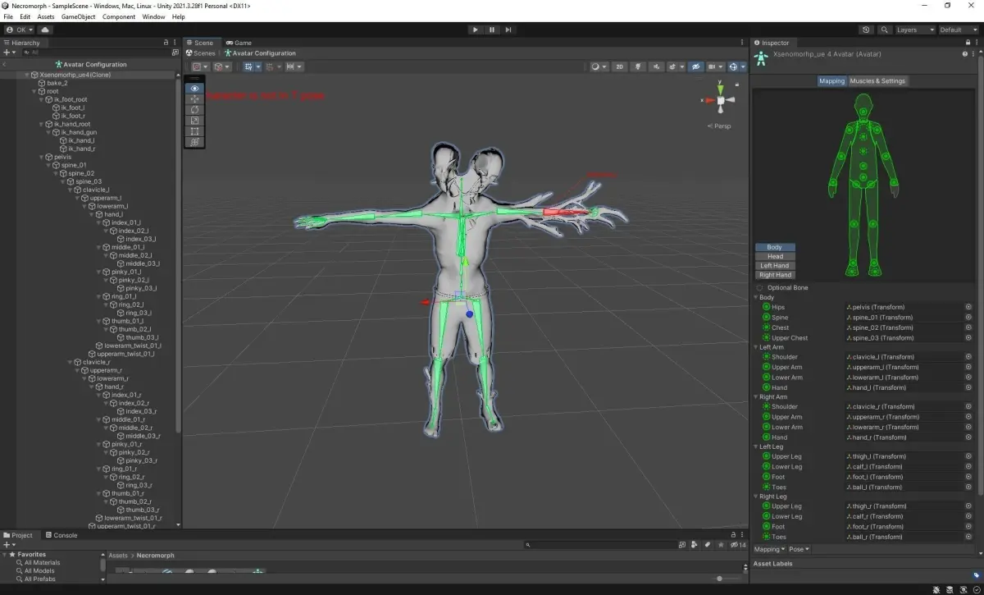Open the Default layout dropdown
Screen dimensions: 984x595
[959, 30]
